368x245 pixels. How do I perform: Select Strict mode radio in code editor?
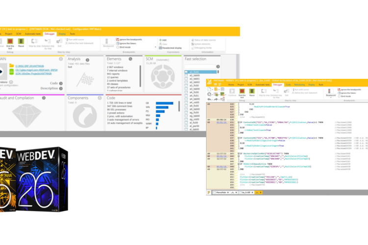[339, 97]
